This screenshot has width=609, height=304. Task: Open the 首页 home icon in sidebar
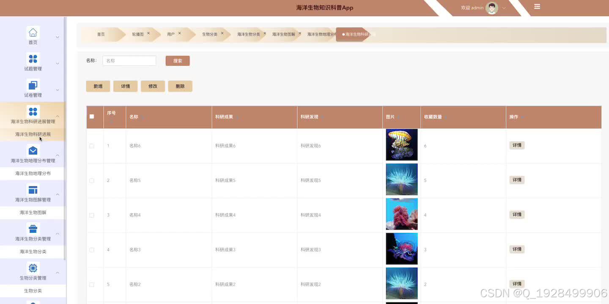(33, 33)
